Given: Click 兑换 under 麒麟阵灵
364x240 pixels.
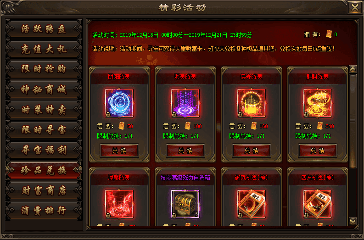Looking at the screenshot, I should [318, 151].
